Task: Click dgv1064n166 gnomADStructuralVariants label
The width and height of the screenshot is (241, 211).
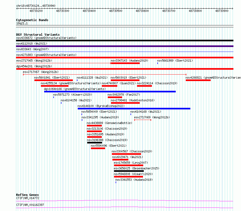Action: 75,89
